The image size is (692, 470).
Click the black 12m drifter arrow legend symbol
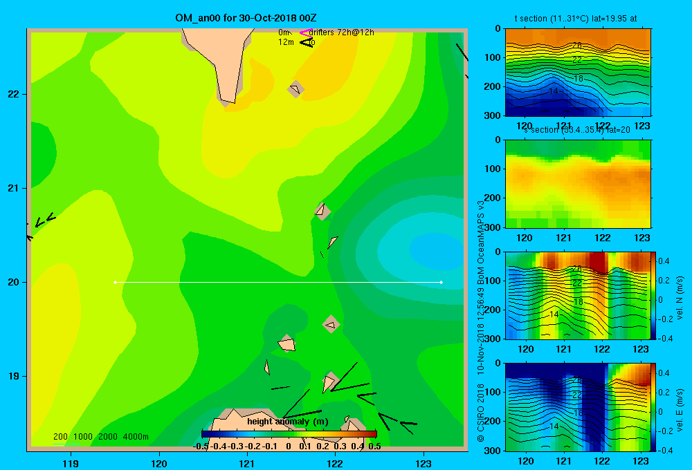click(306, 42)
